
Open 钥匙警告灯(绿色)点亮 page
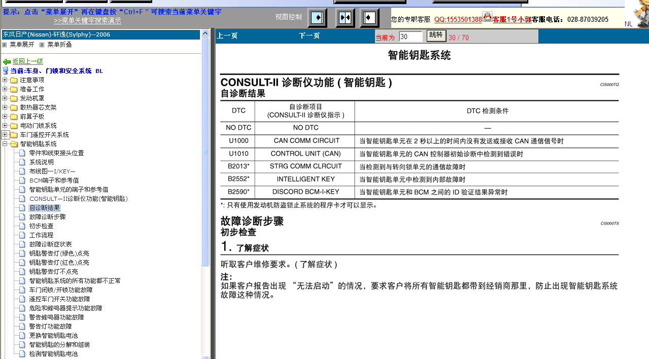tap(59, 254)
